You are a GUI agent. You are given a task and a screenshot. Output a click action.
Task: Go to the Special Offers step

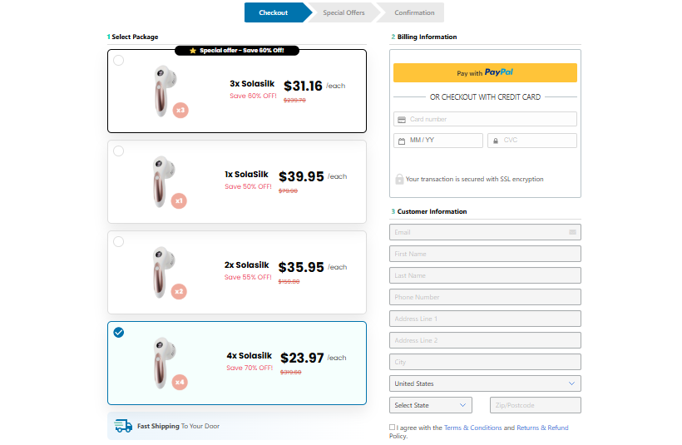coord(343,12)
